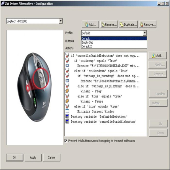Click calculator icon of Destroy 'leftmiddlebutton' row
The width and height of the screenshot is (170, 170).
click(x=67, y=116)
